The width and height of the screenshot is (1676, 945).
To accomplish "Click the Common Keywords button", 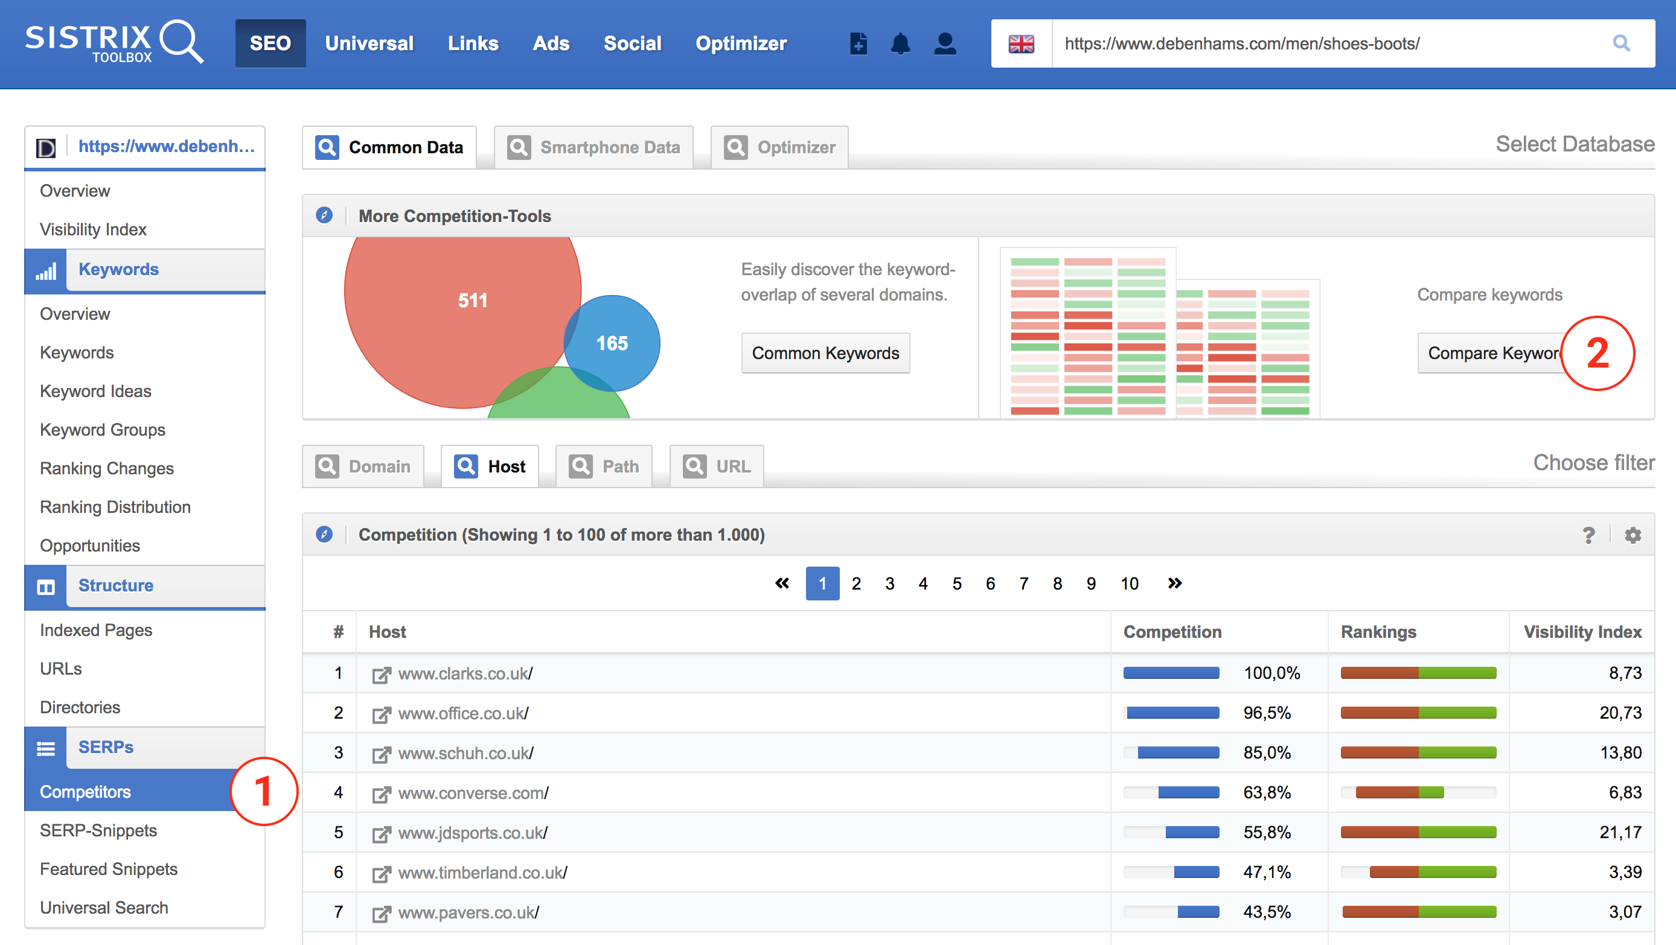I will pyautogui.click(x=826, y=353).
